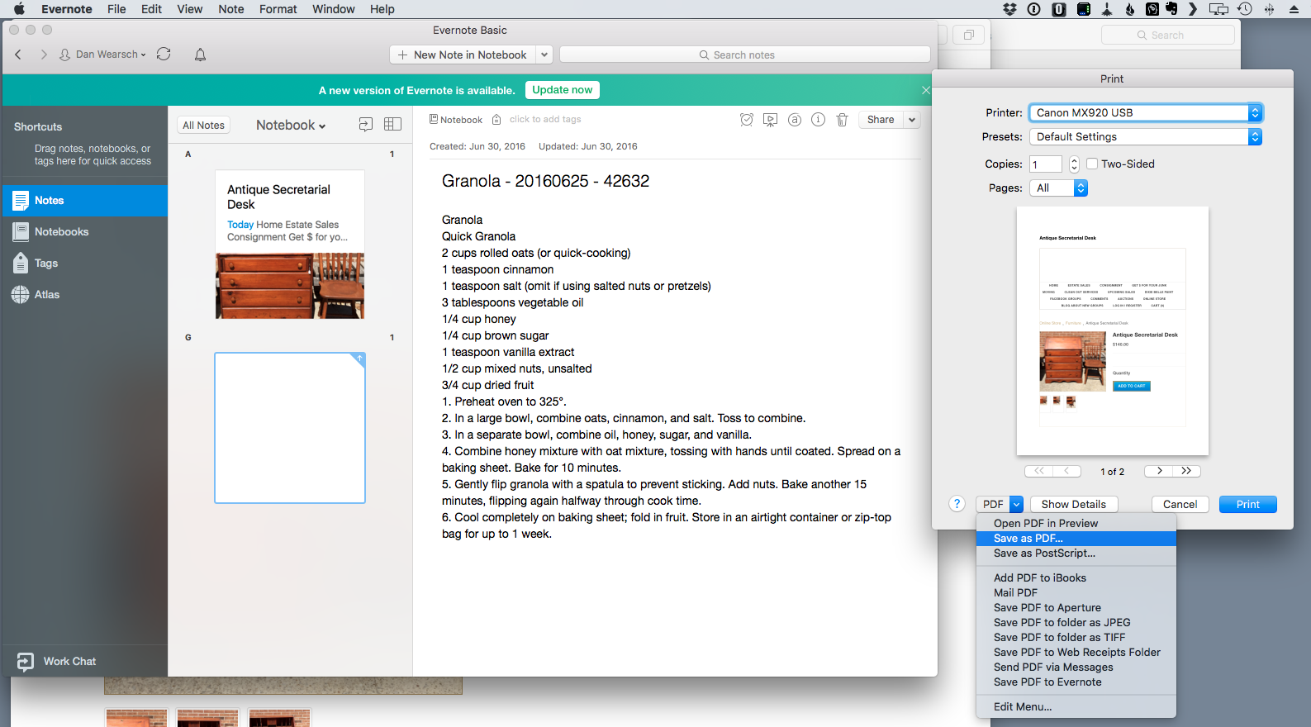This screenshot has width=1311, height=727.
Task: Click Dropbox icon in menu bar
Action: [1009, 9]
